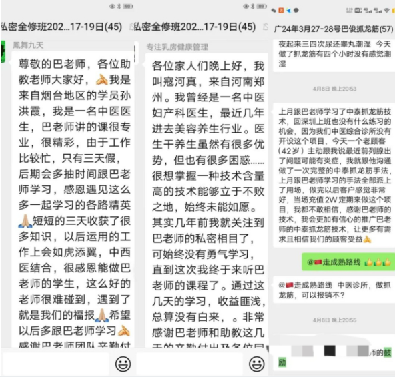Select message starting 上月跟巴老师学习了中泰抓龙筋技术

[334, 175]
